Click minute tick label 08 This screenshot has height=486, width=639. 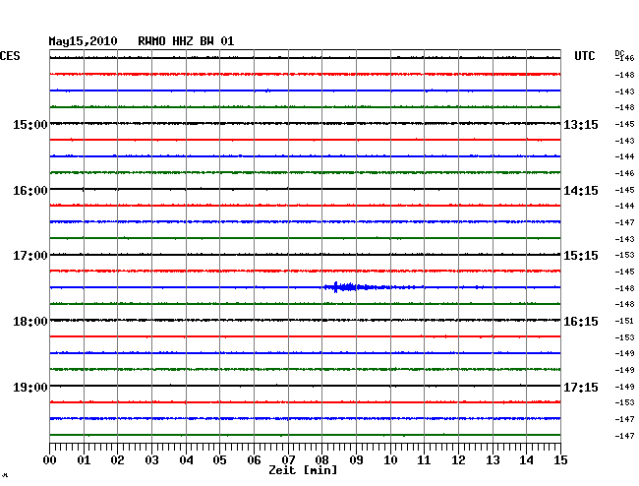[x=321, y=460]
